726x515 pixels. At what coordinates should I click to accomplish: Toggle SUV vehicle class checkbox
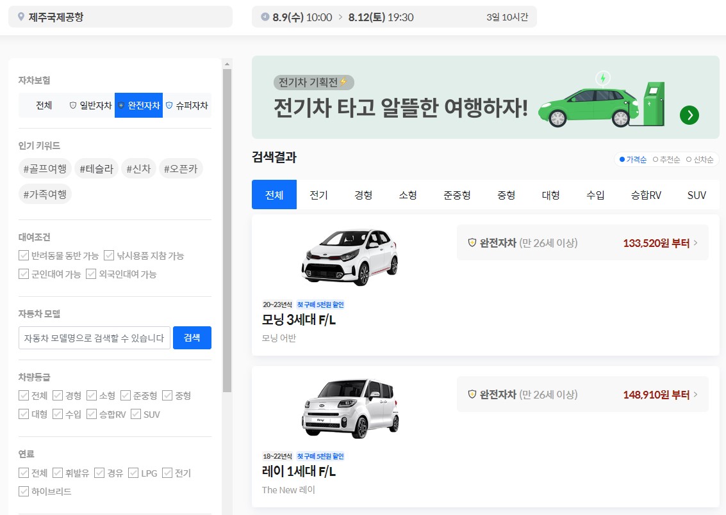point(136,414)
